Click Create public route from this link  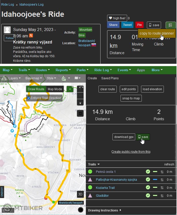pos(131,152)
